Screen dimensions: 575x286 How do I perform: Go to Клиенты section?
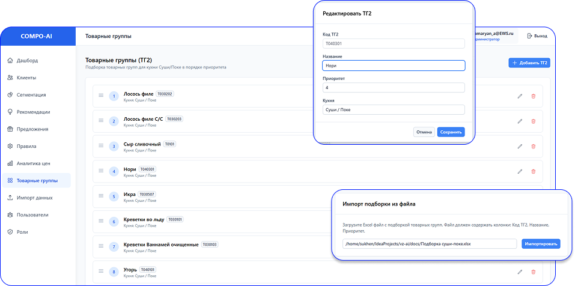point(26,78)
